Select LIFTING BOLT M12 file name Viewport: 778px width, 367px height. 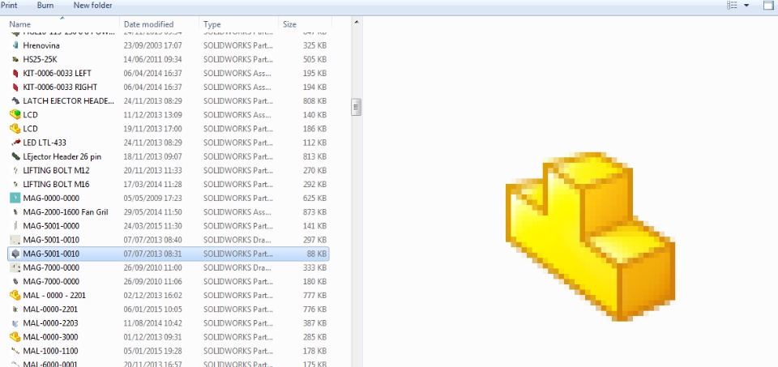(56, 170)
